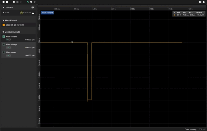Activate the zoom magnifier tool
207x131 pixels.
point(31,2)
